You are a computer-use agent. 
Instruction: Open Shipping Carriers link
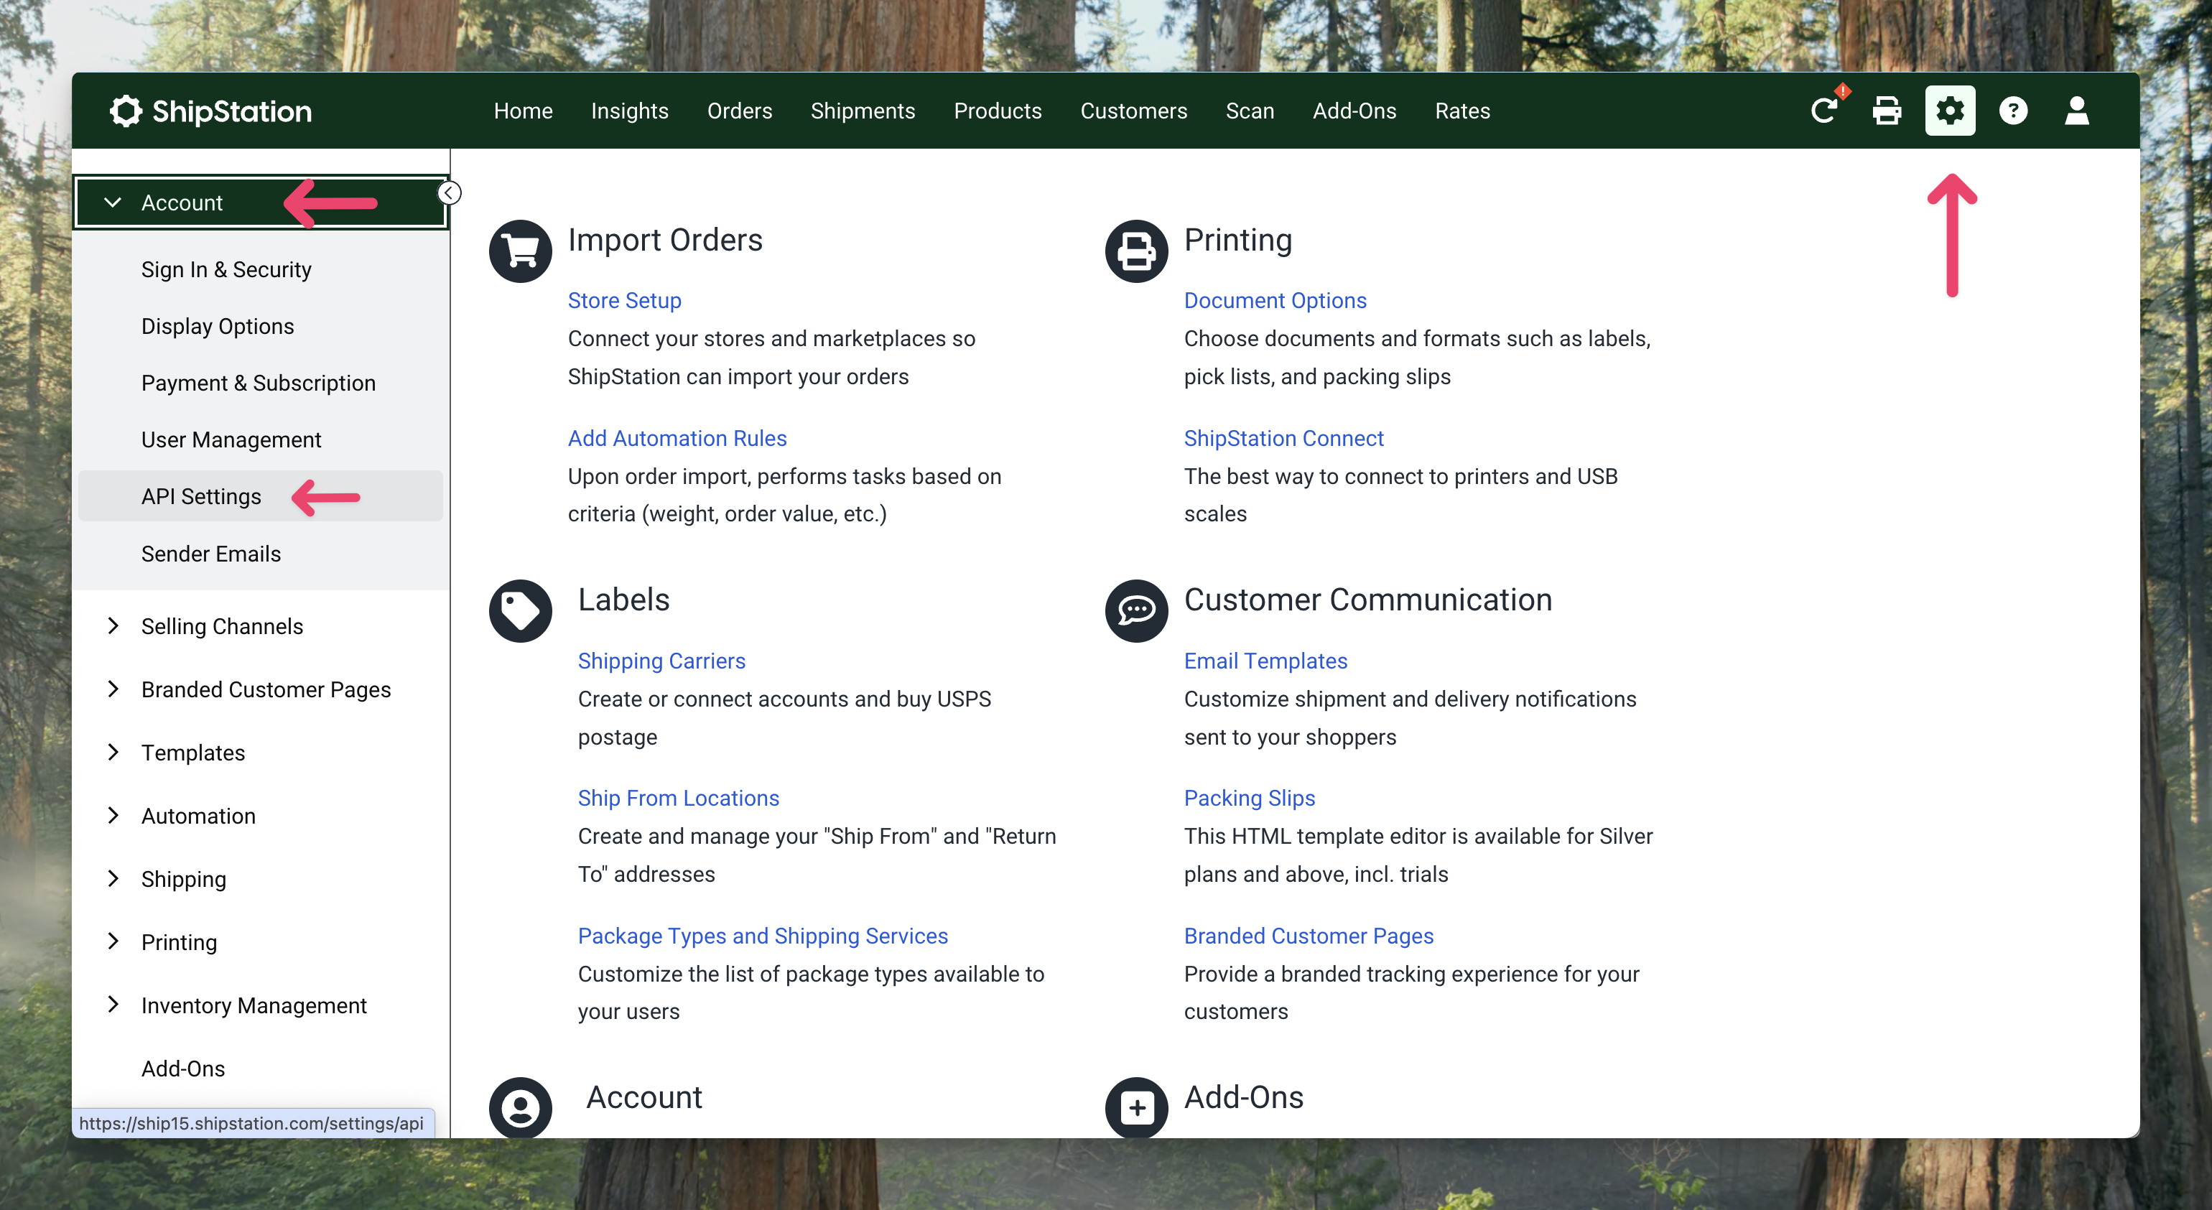click(661, 661)
